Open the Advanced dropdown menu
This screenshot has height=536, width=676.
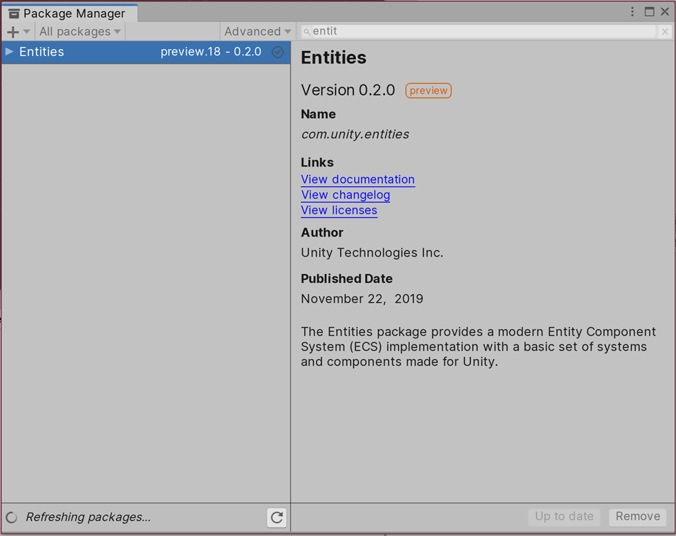coord(257,32)
